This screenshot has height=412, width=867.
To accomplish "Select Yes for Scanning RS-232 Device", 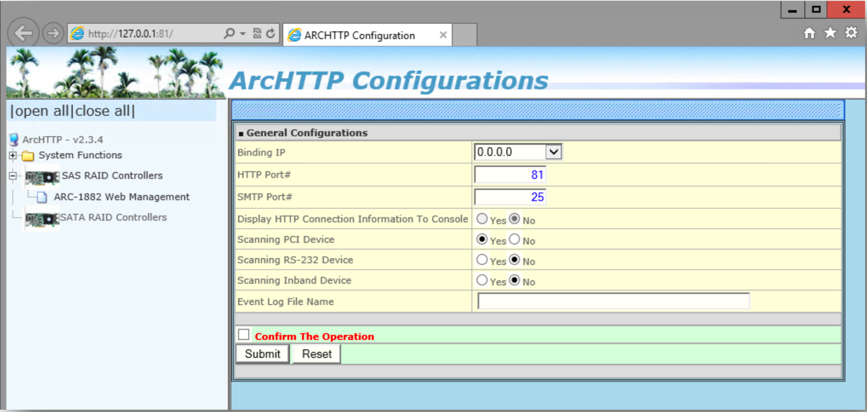I will pyautogui.click(x=482, y=260).
